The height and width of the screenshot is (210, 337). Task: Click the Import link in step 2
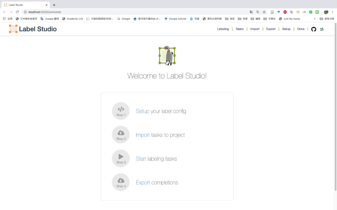click(143, 135)
